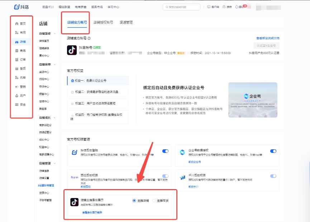
Task: Click the 抖店 logo at top left
Action: 22,7
